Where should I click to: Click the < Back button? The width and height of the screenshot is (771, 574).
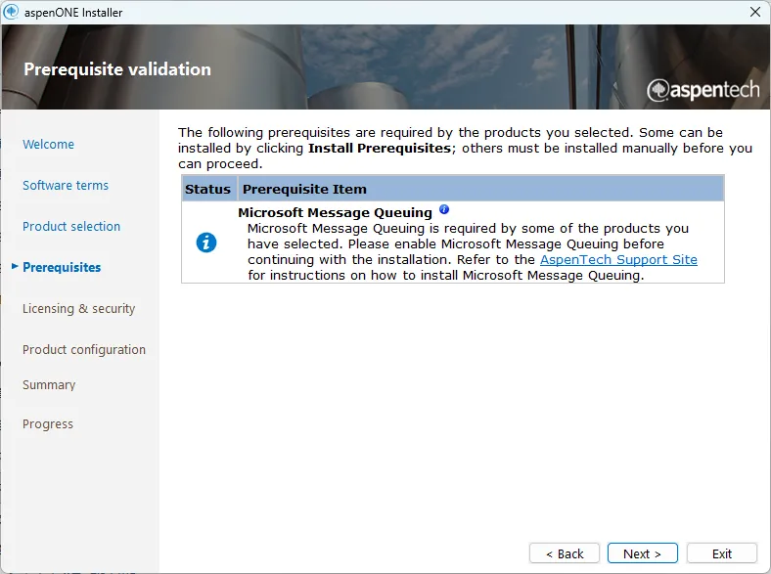coord(565,553)
